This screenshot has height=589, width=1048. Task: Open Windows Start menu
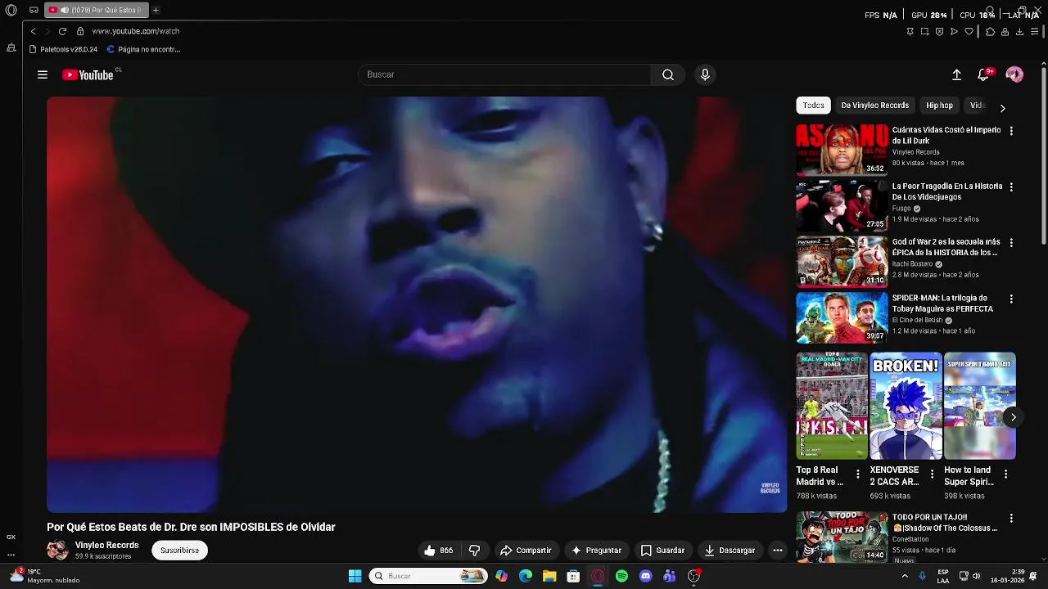(x=355, y=576)
